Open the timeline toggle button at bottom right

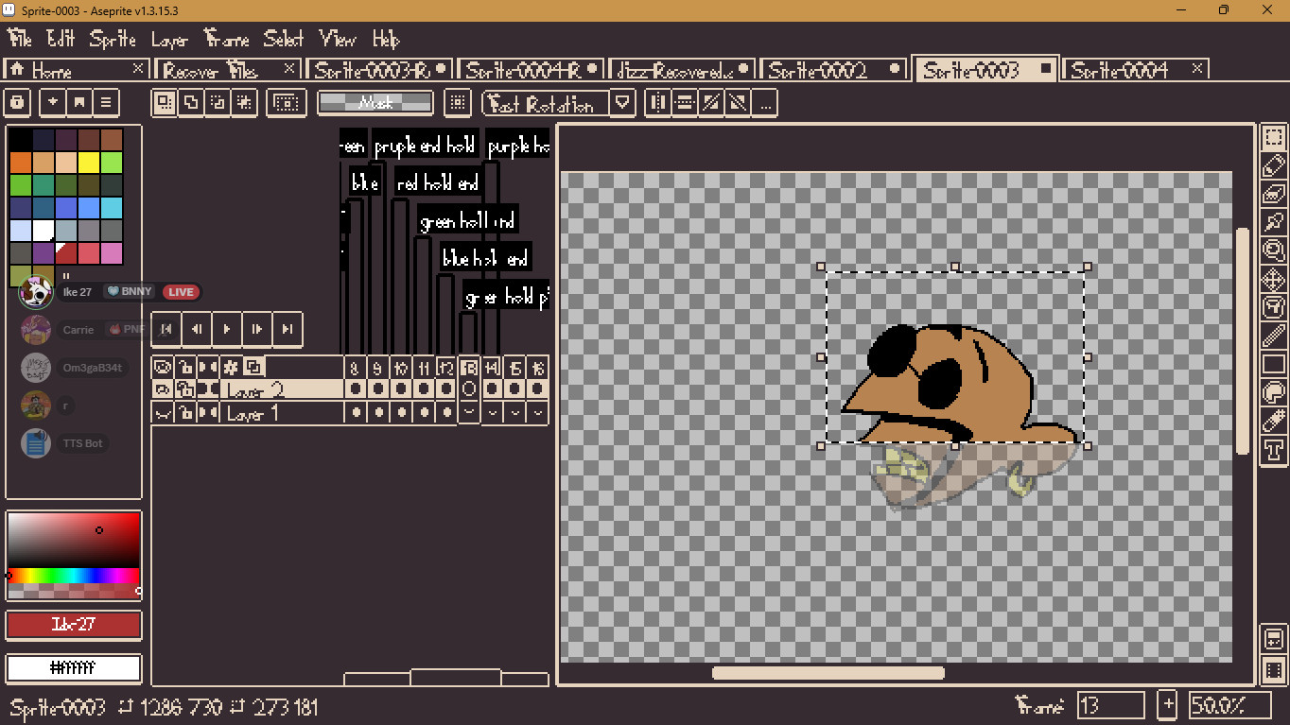[1274, 670]
